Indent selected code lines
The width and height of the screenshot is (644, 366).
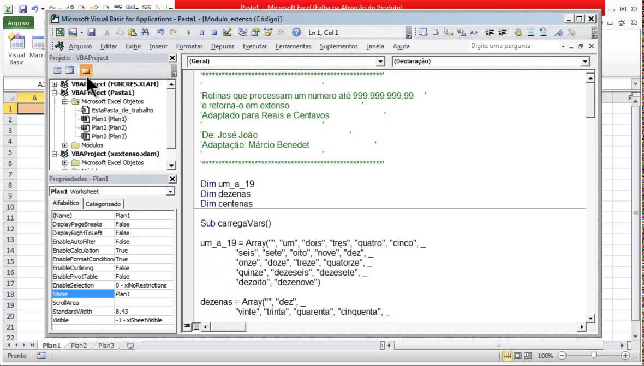490,32
